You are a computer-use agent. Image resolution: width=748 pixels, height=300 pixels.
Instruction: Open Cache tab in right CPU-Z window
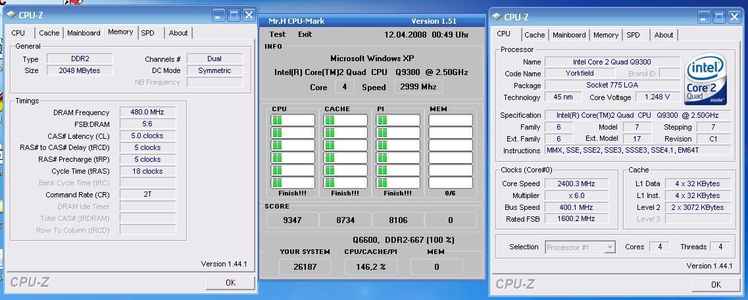coord(535,35)
